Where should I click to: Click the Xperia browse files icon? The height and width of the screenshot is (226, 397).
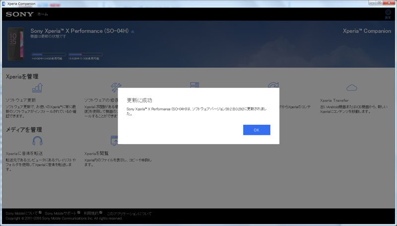coord(114,141)
